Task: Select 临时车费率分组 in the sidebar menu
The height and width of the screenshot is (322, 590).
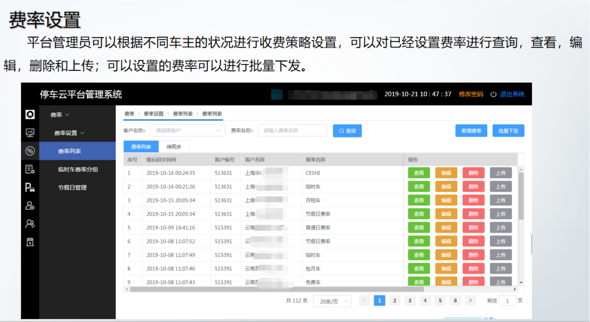Action: [x=78, y=169]
